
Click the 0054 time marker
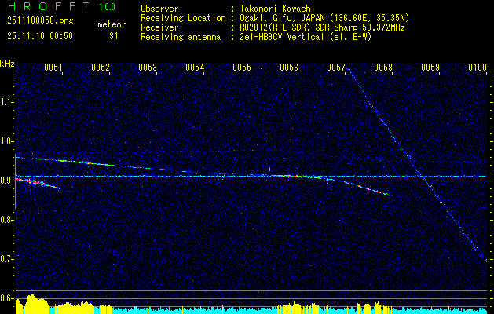(195, 67)
